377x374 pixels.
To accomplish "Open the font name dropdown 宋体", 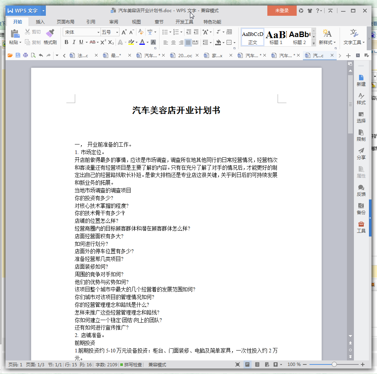I will pos(98,32).
